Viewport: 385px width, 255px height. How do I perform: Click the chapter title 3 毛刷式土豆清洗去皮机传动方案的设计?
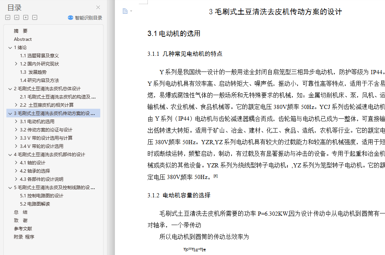[275, 12]
